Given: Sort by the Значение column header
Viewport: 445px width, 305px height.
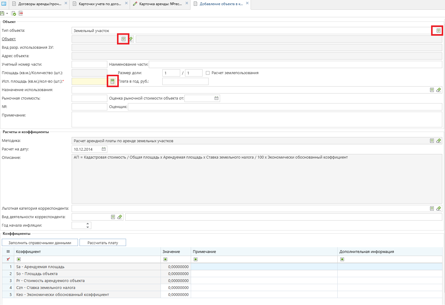Looking at the screenshot, I should point(176,252).
